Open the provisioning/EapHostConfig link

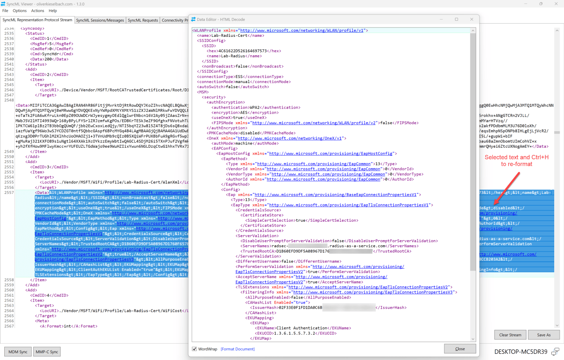[331, 154]
